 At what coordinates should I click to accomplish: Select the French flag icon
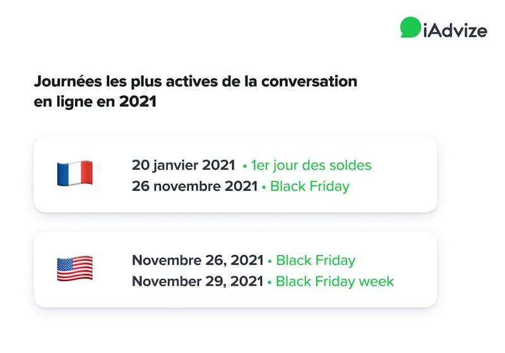(x=74, y=173)
